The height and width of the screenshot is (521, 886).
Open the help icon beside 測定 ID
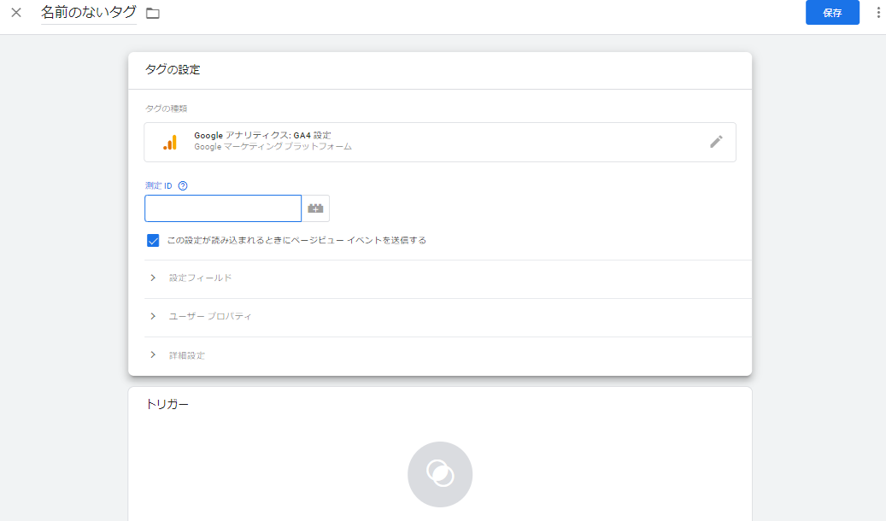[183, 186]
